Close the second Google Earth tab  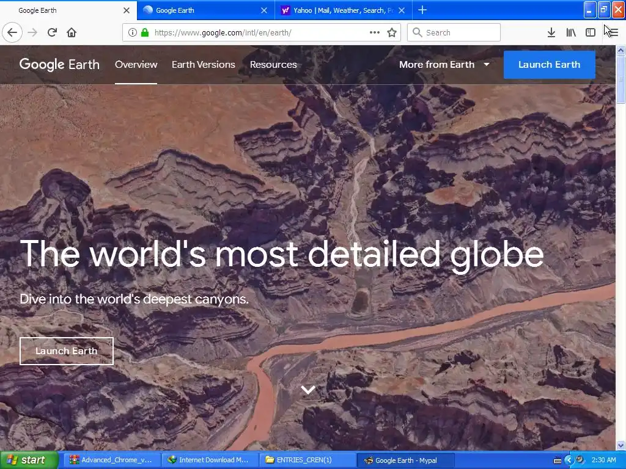coord(264,10)
